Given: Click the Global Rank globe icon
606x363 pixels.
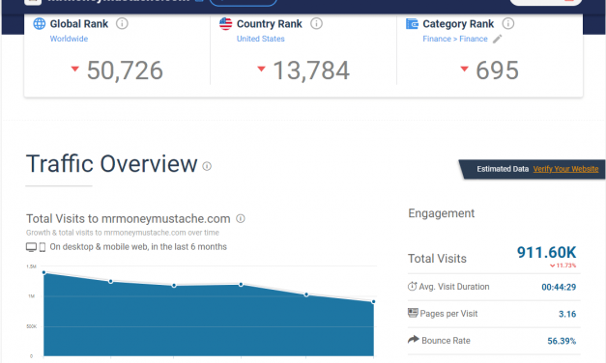Looking at the screenshot, I should [x=39, y=23].
